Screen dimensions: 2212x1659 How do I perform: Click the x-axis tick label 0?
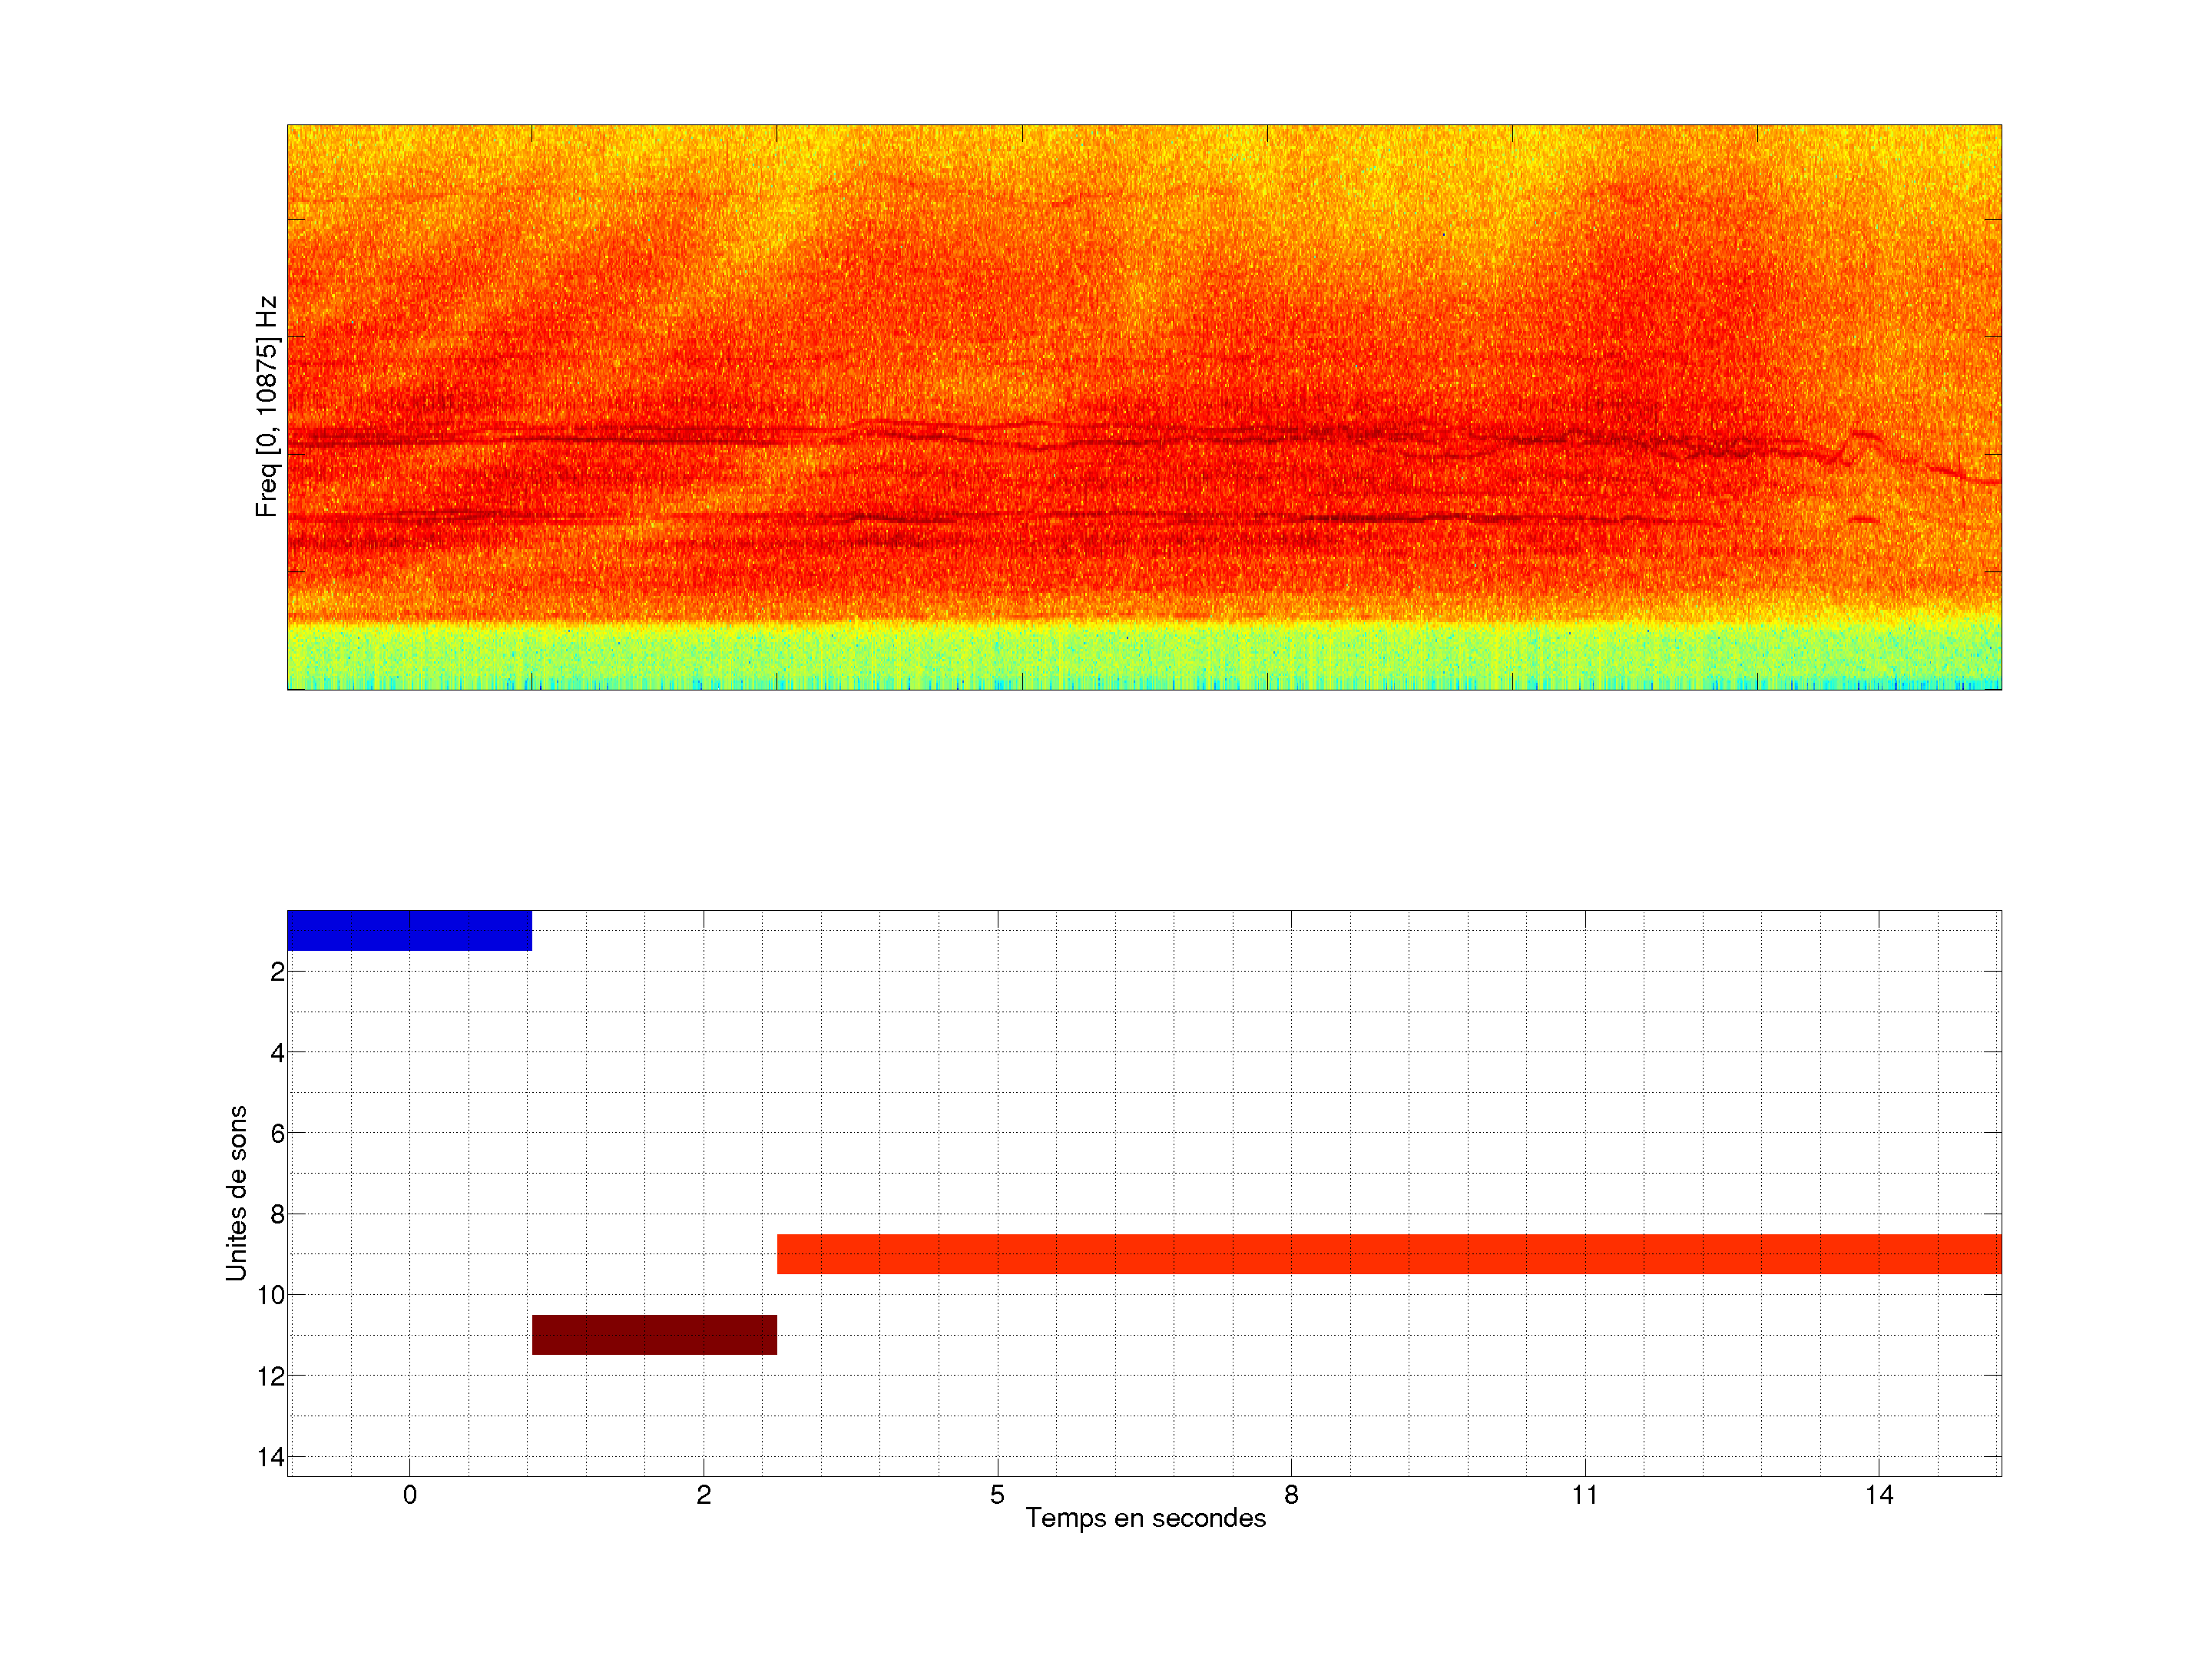[x=409, y=1495]
